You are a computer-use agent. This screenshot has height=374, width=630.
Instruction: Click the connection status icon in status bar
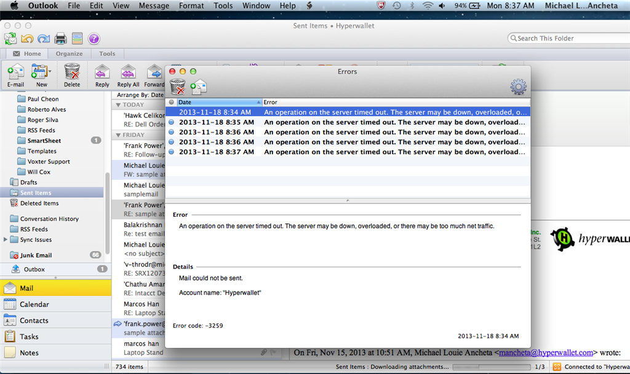click(557, 367)
